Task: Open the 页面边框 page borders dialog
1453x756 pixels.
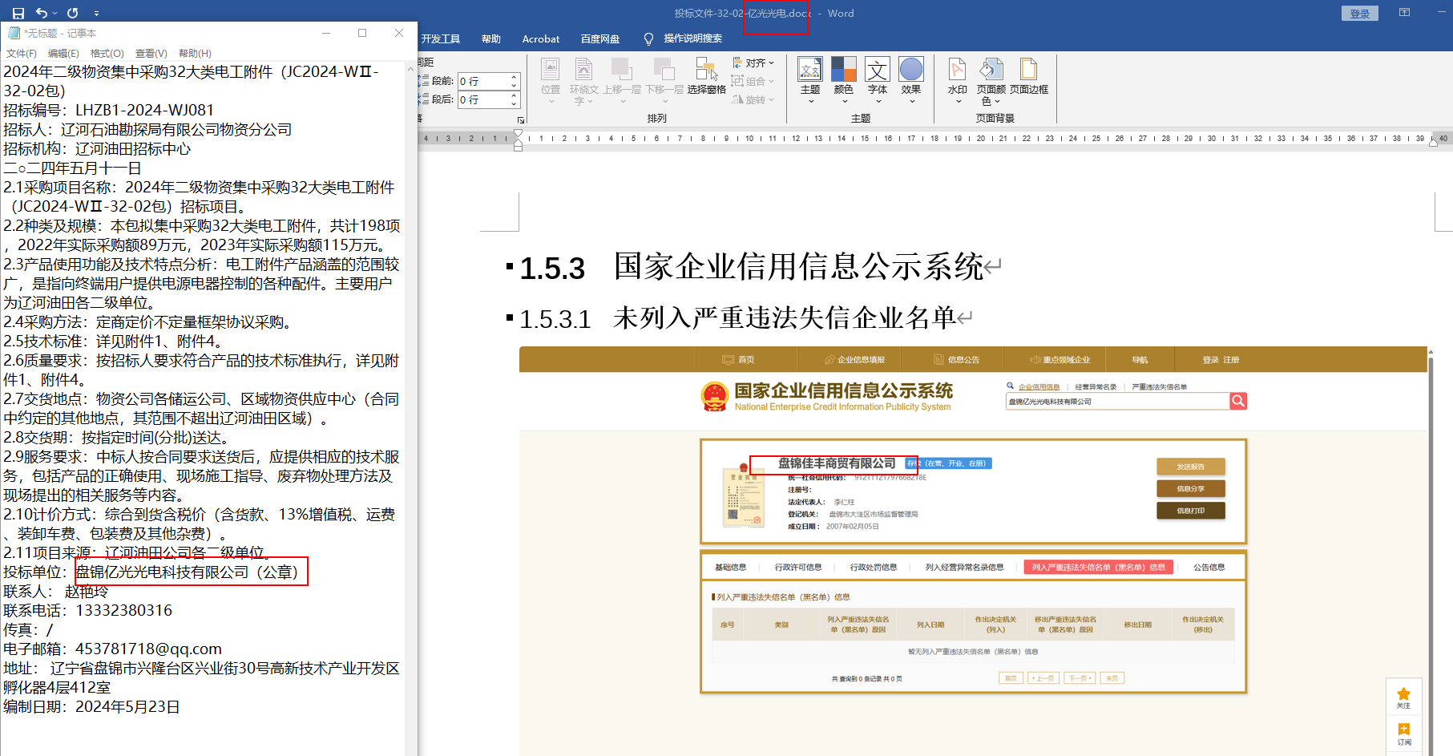Action: click(x=1029, y=77)
